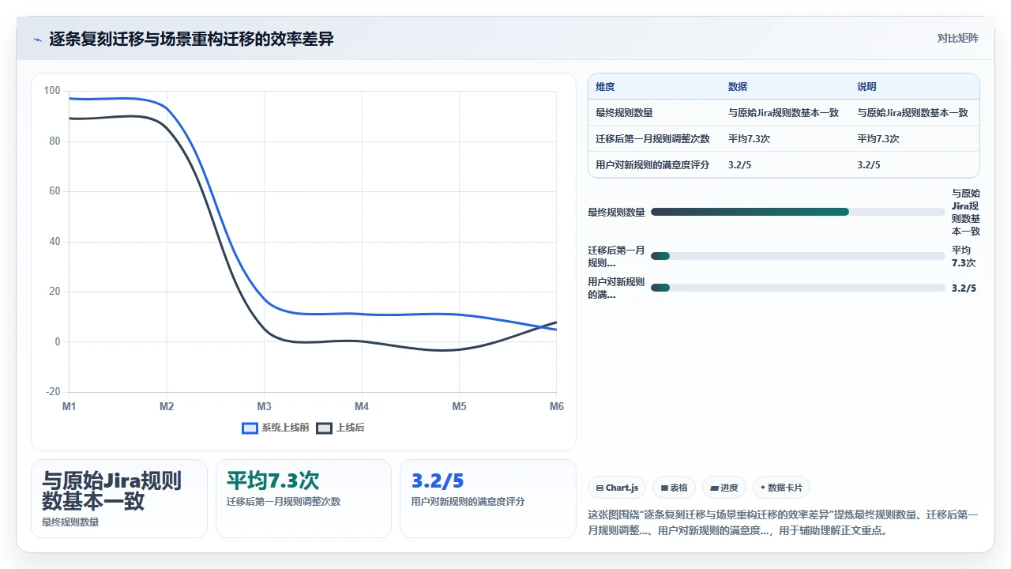Screen dimensions: 1011x569
Task: Click the 进度 tag chip
Action: tap(724, 488)
